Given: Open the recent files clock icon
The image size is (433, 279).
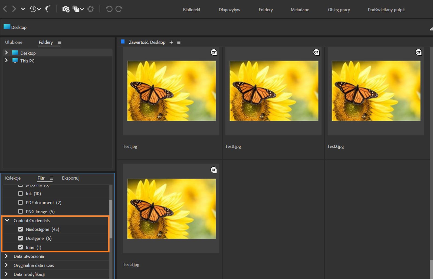Looking at the screenshot, I should [33, 9].
